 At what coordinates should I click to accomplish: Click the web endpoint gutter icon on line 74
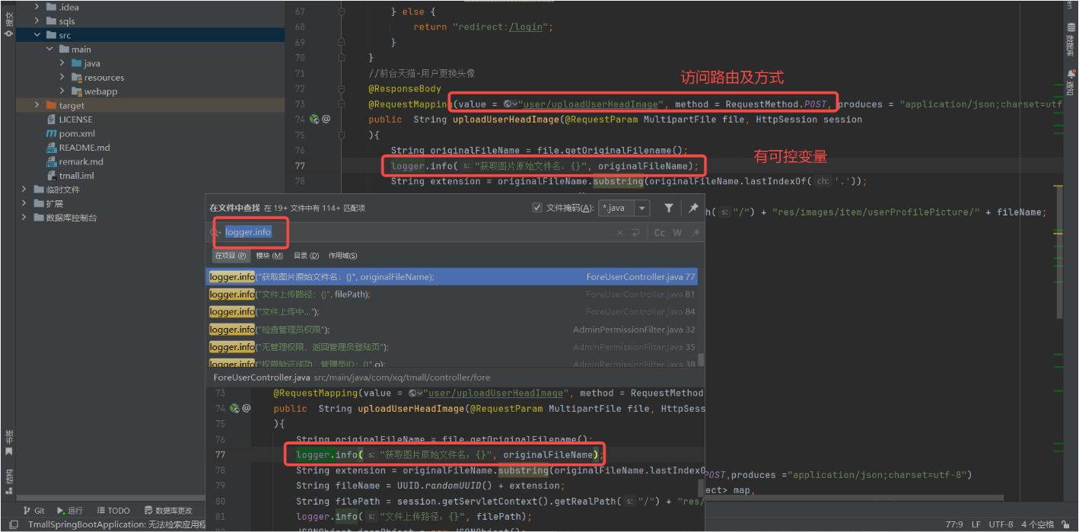tap(314, 119)
